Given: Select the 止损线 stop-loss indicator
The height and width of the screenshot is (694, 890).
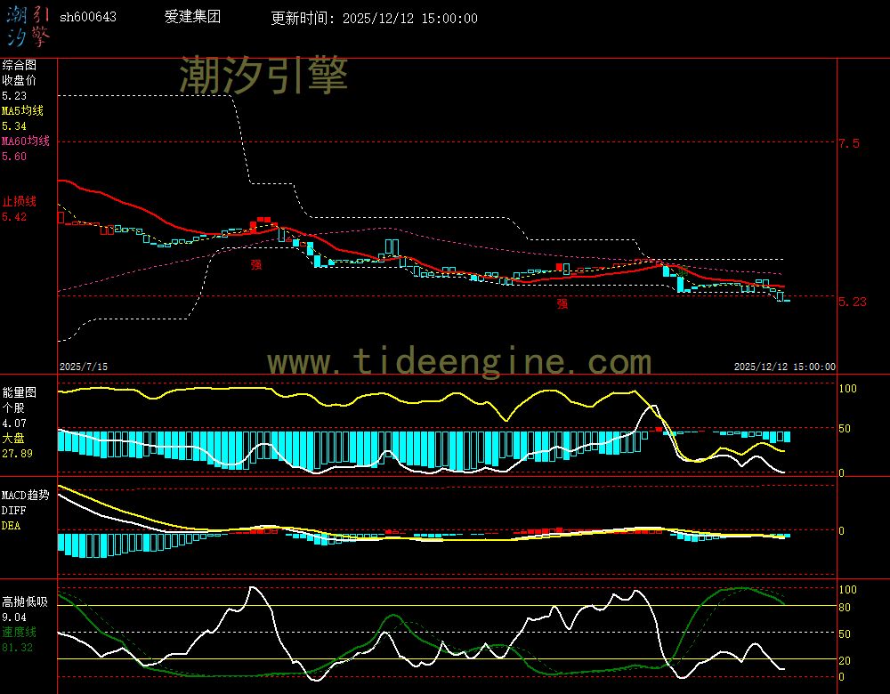Looking at the screenshot, I should pos(17,201).
